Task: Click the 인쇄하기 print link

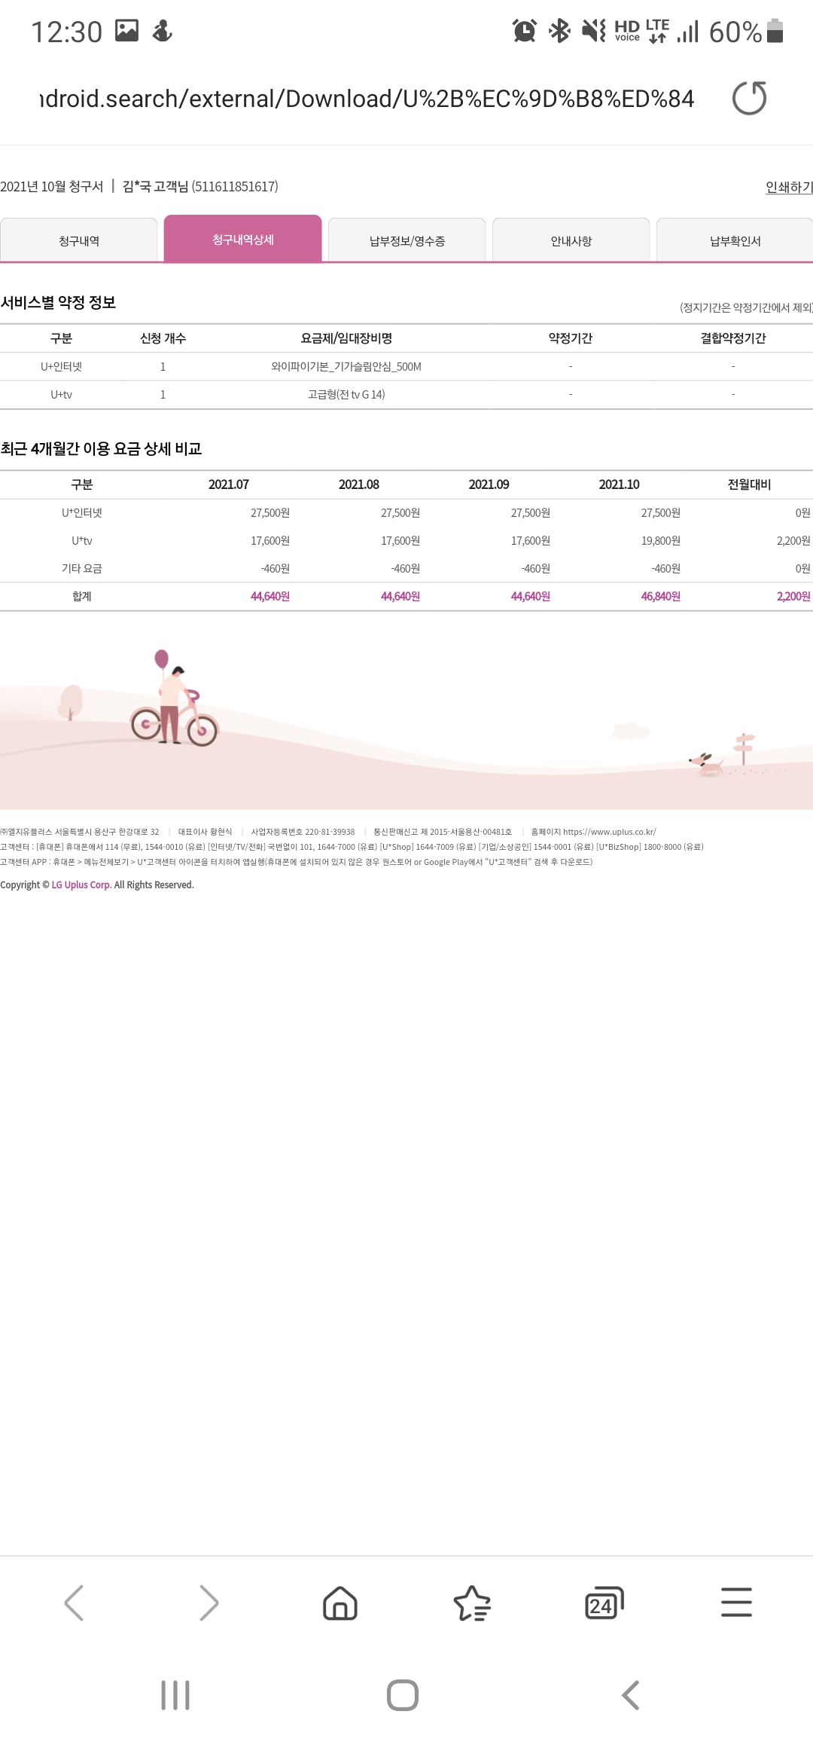Action: (788, 187)
